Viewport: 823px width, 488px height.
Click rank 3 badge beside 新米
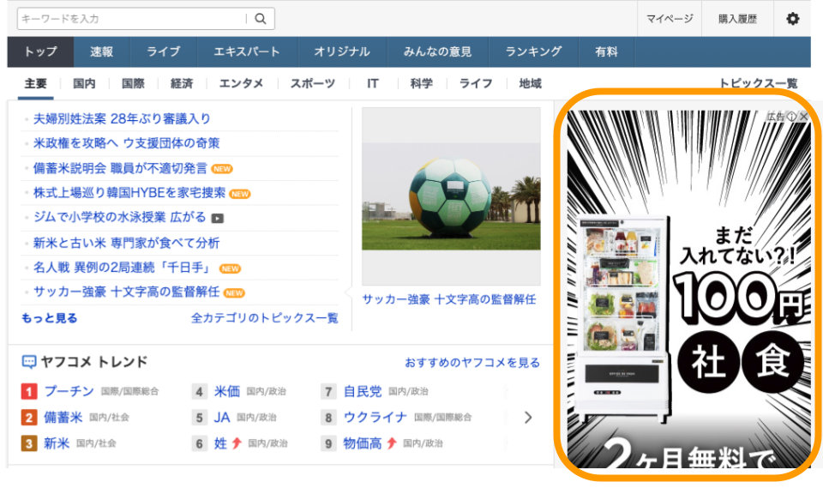pyautogui.click(x=29, y=443)
